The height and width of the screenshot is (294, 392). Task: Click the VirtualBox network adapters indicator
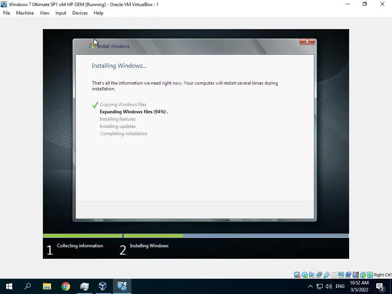[319, 275]
